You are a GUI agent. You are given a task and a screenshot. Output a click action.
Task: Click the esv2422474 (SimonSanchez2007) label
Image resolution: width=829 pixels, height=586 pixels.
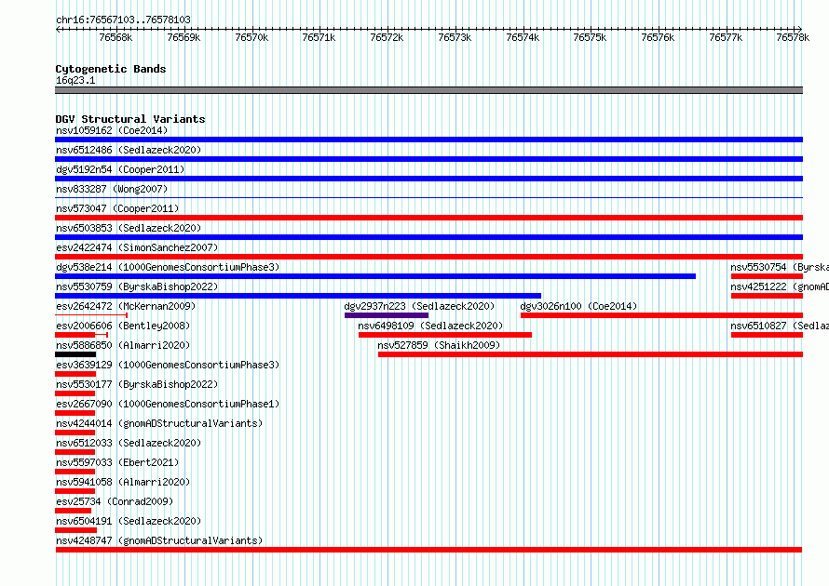tap(137, 247)
